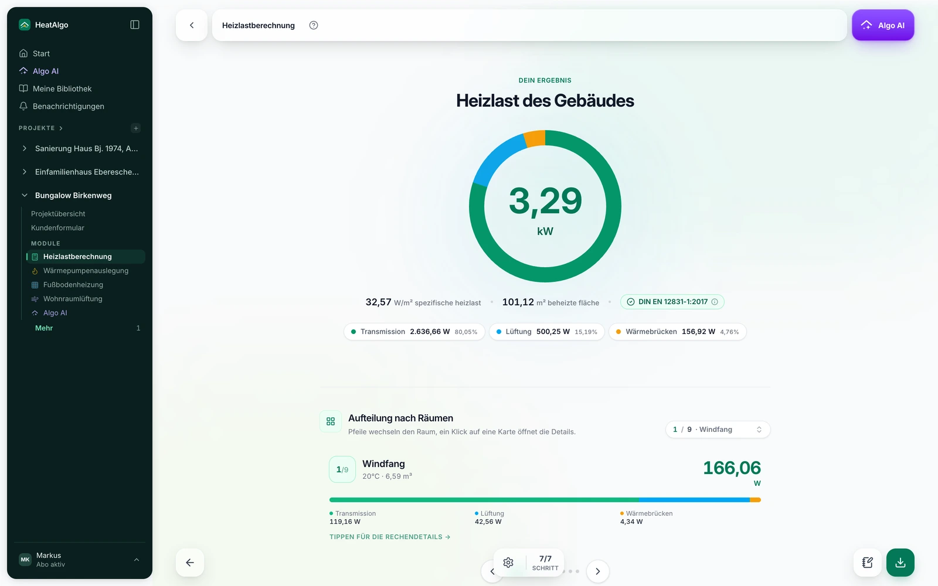The image size is (938, 586).
Task: Click the DIN EN 12831-1:2017 badge
Action: 672,302
